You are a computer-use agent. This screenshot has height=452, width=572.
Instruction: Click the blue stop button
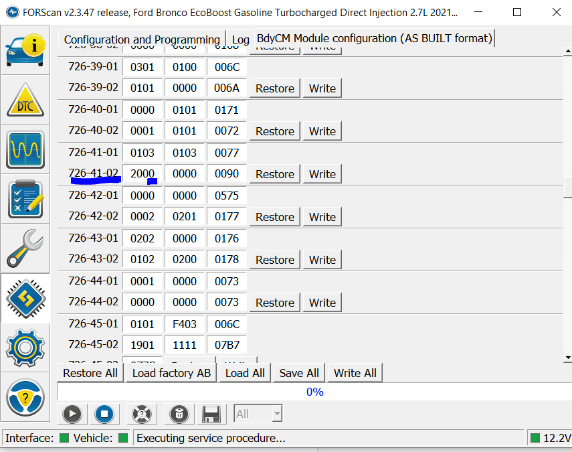[104, 414]
